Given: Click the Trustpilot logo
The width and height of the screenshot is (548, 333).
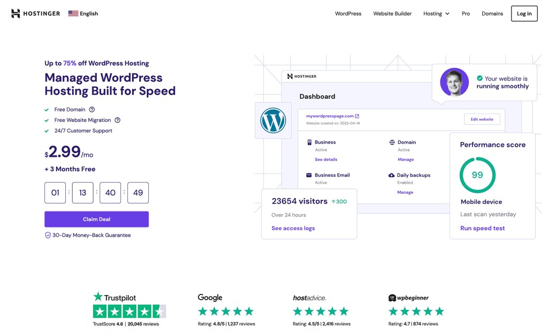Looking at the screenshot, I should [115, 297].
